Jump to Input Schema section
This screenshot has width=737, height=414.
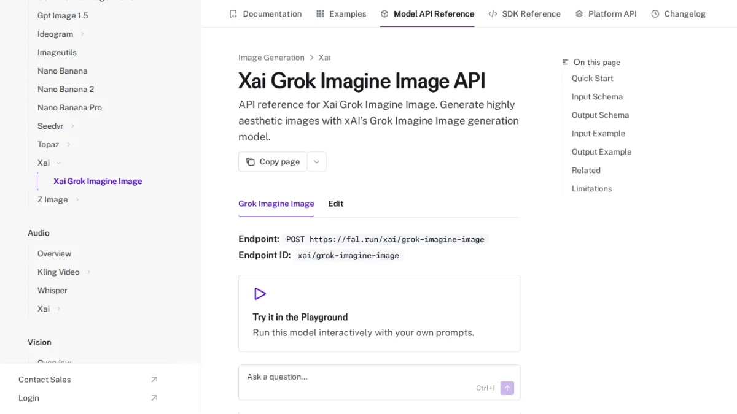(x=597, y=97)
